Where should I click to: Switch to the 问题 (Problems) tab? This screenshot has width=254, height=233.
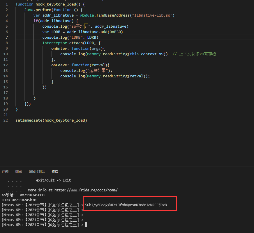coord(5,172)
